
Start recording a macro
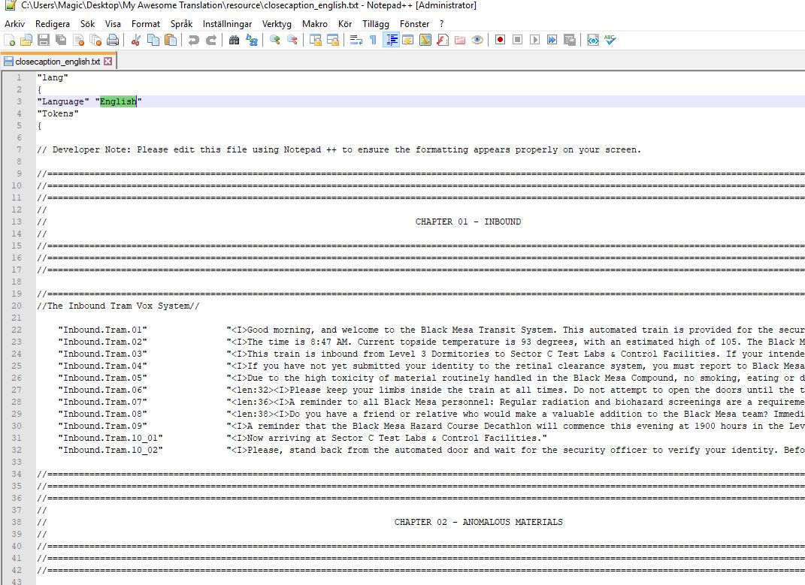pos(500,40)
